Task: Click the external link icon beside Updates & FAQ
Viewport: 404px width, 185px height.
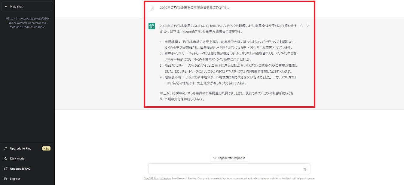Action: pos(6,169)
